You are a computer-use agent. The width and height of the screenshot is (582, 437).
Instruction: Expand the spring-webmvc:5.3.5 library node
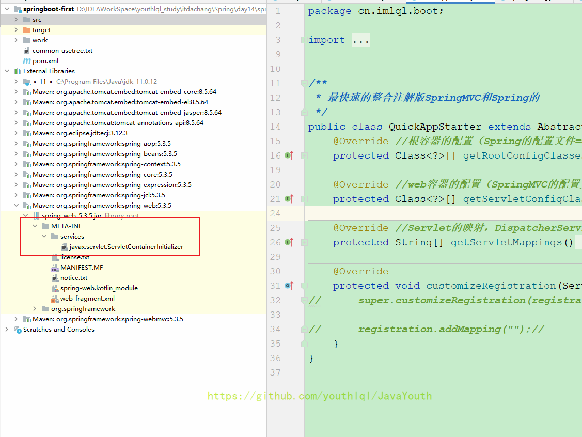16,319
